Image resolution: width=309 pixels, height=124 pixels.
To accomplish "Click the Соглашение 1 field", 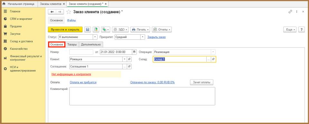I will [x=96, y=66].
